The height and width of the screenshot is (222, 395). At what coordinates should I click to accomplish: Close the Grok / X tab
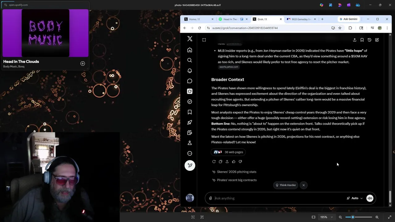(x=281, y=19)
